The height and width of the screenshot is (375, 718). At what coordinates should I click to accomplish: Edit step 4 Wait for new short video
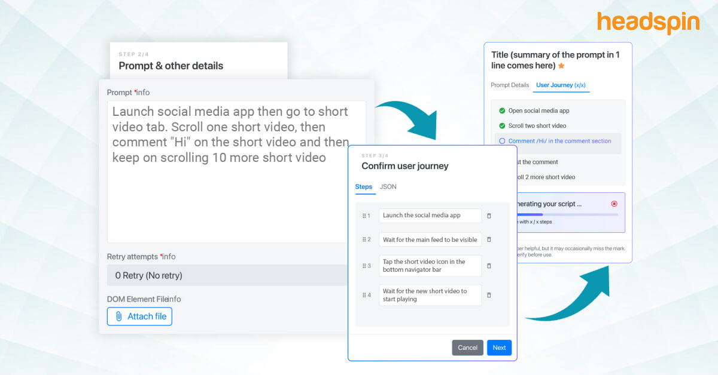[x=430, y=295]
